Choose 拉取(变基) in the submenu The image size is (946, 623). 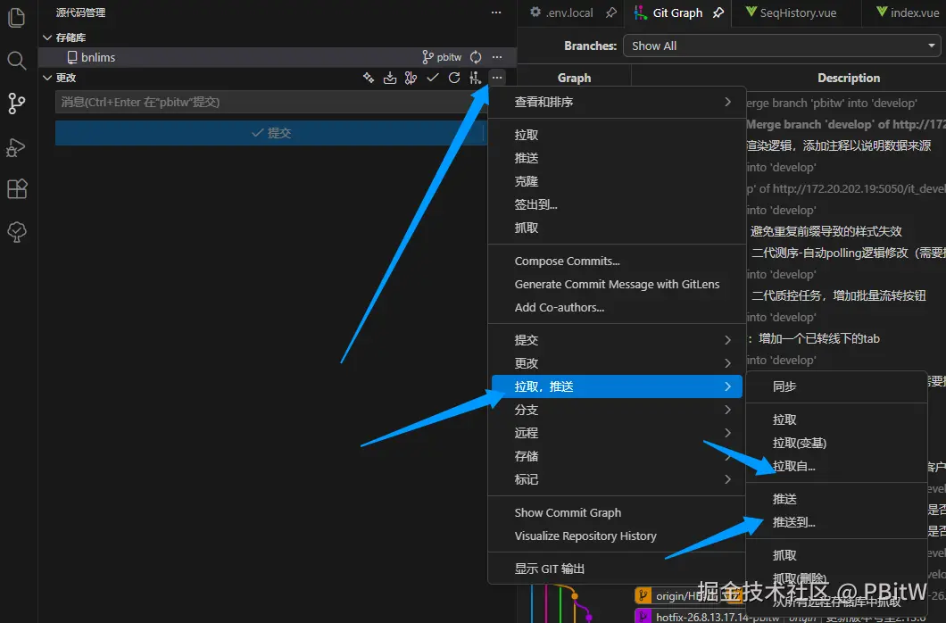point(836,444)
